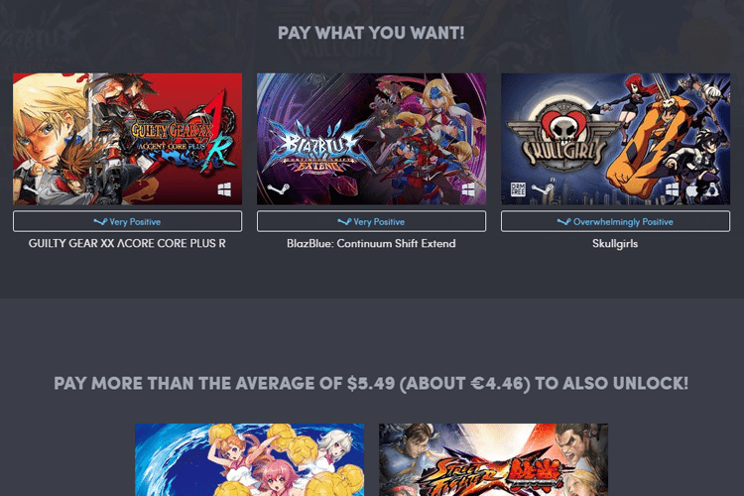744x496 pixels.
Task: Click the Steam icon on Guilty Gear image
Action: 34,189
